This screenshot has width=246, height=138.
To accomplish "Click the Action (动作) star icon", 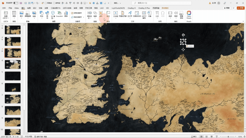I will coord(101,14).
